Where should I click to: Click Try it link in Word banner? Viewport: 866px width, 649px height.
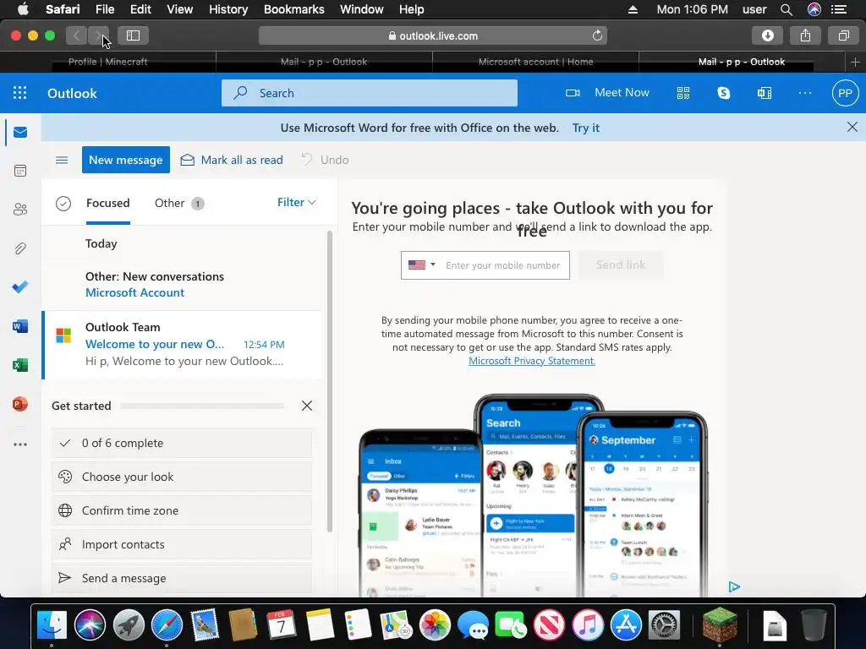tap(586, 128)
